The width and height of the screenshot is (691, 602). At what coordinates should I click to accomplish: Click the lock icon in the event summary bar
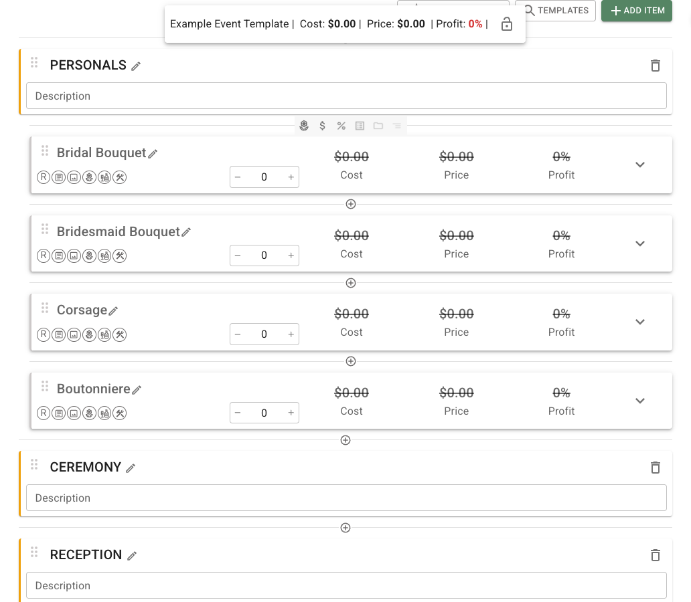[x=507, y=24]
